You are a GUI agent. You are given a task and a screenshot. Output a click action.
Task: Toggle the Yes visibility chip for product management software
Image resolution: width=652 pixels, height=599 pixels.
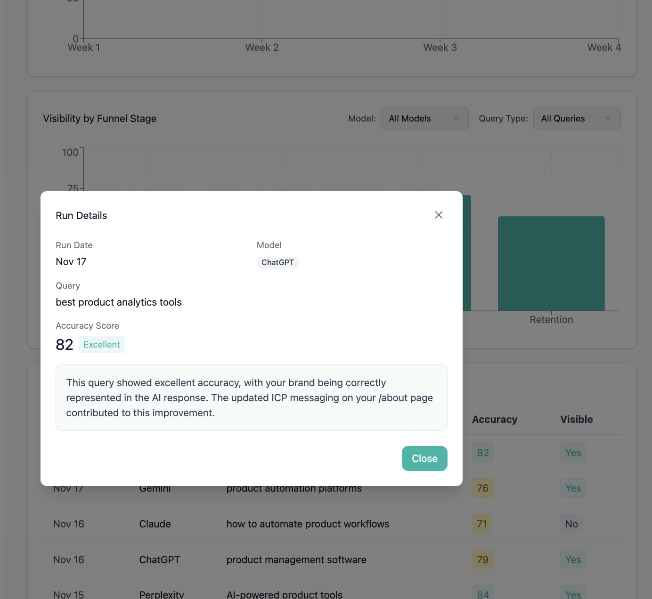point(573,559)
